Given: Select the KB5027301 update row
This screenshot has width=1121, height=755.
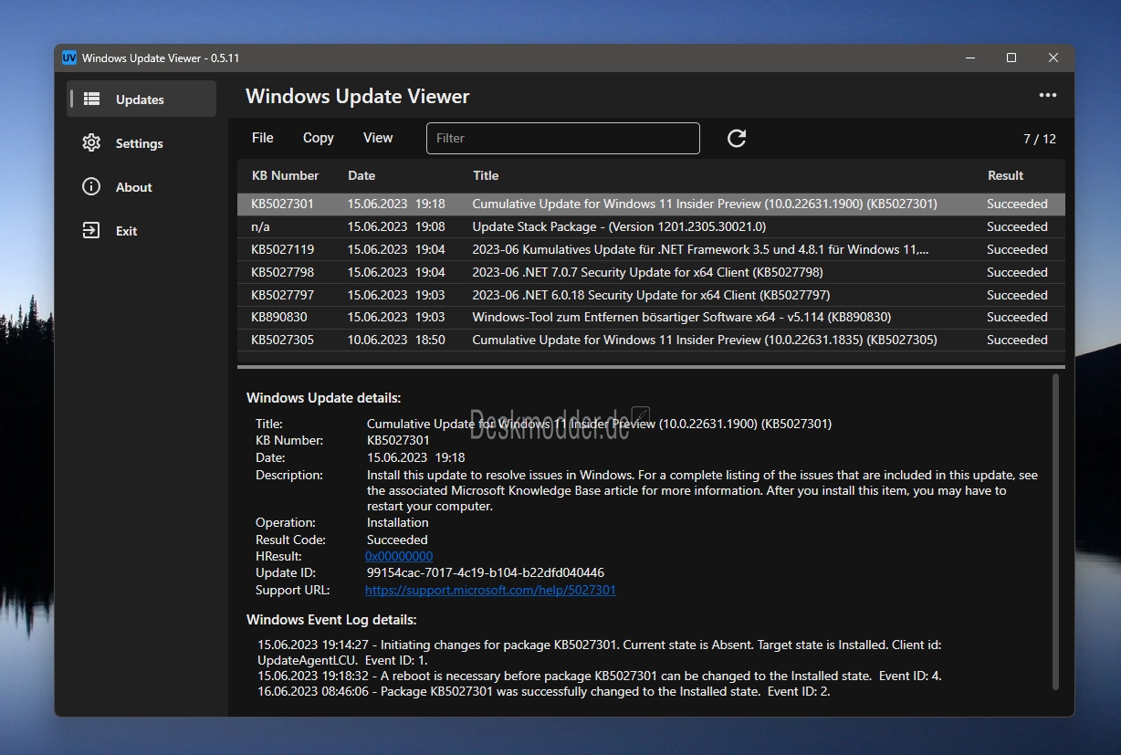Looking at the screenshot, I should click(x=651, y=204).
